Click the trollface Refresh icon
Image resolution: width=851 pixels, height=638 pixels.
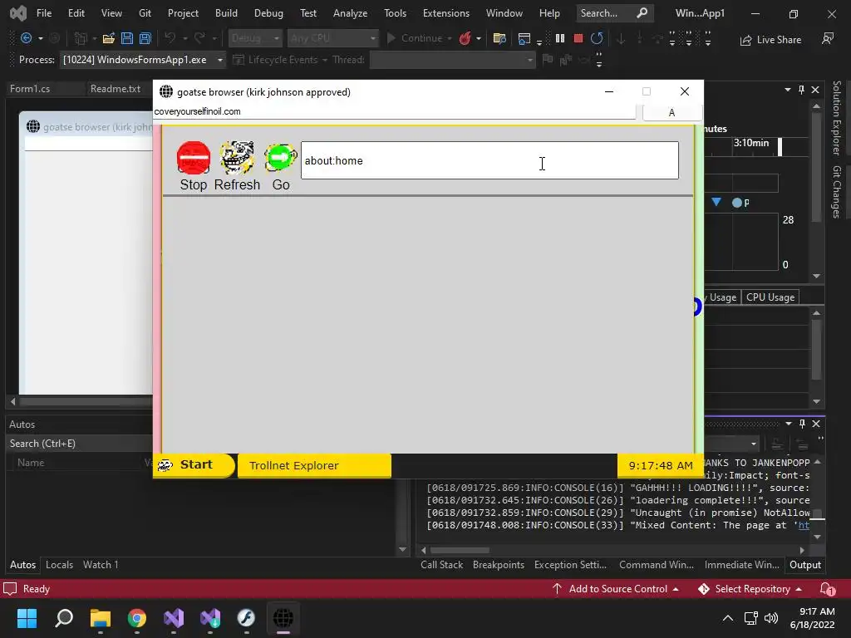[x=237, y=157]
